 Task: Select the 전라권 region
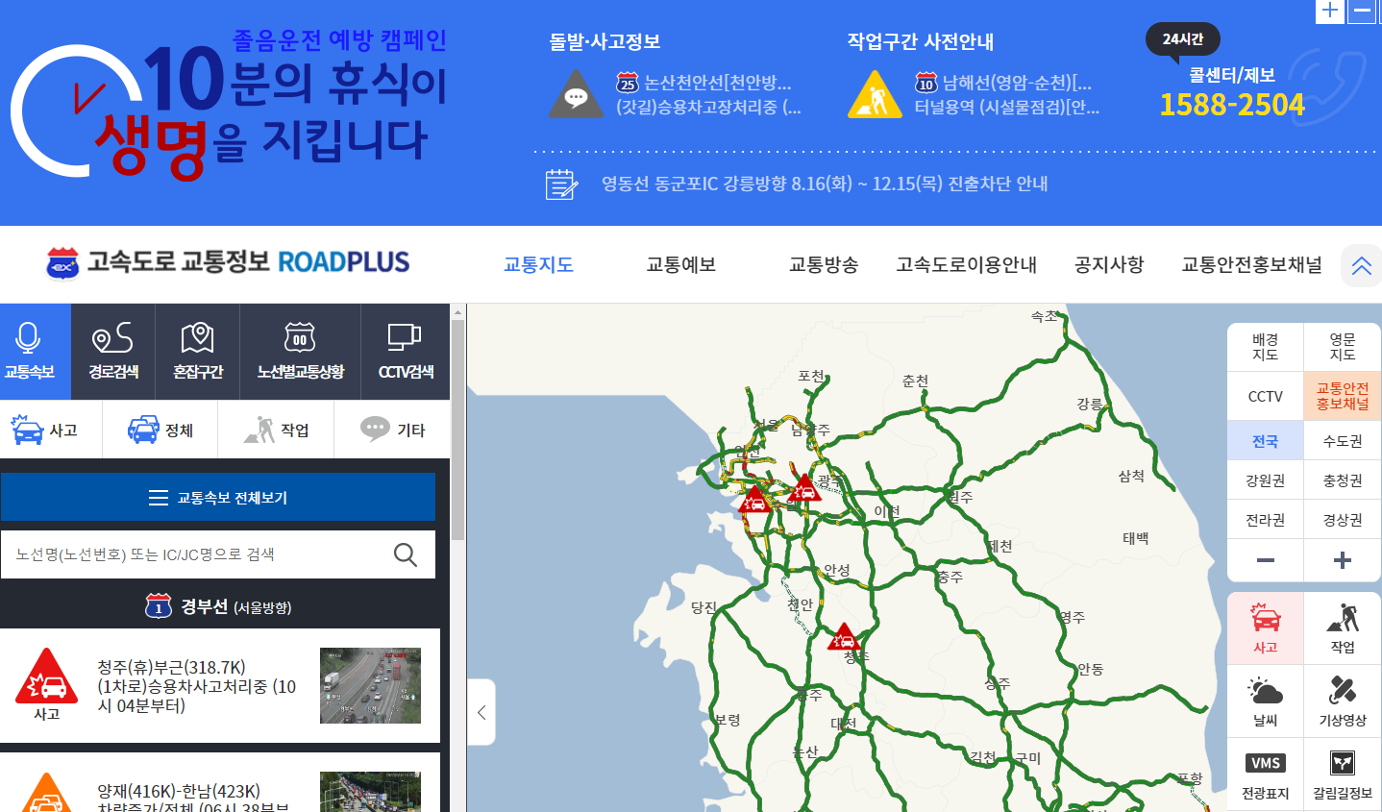tap(1265, 520)
